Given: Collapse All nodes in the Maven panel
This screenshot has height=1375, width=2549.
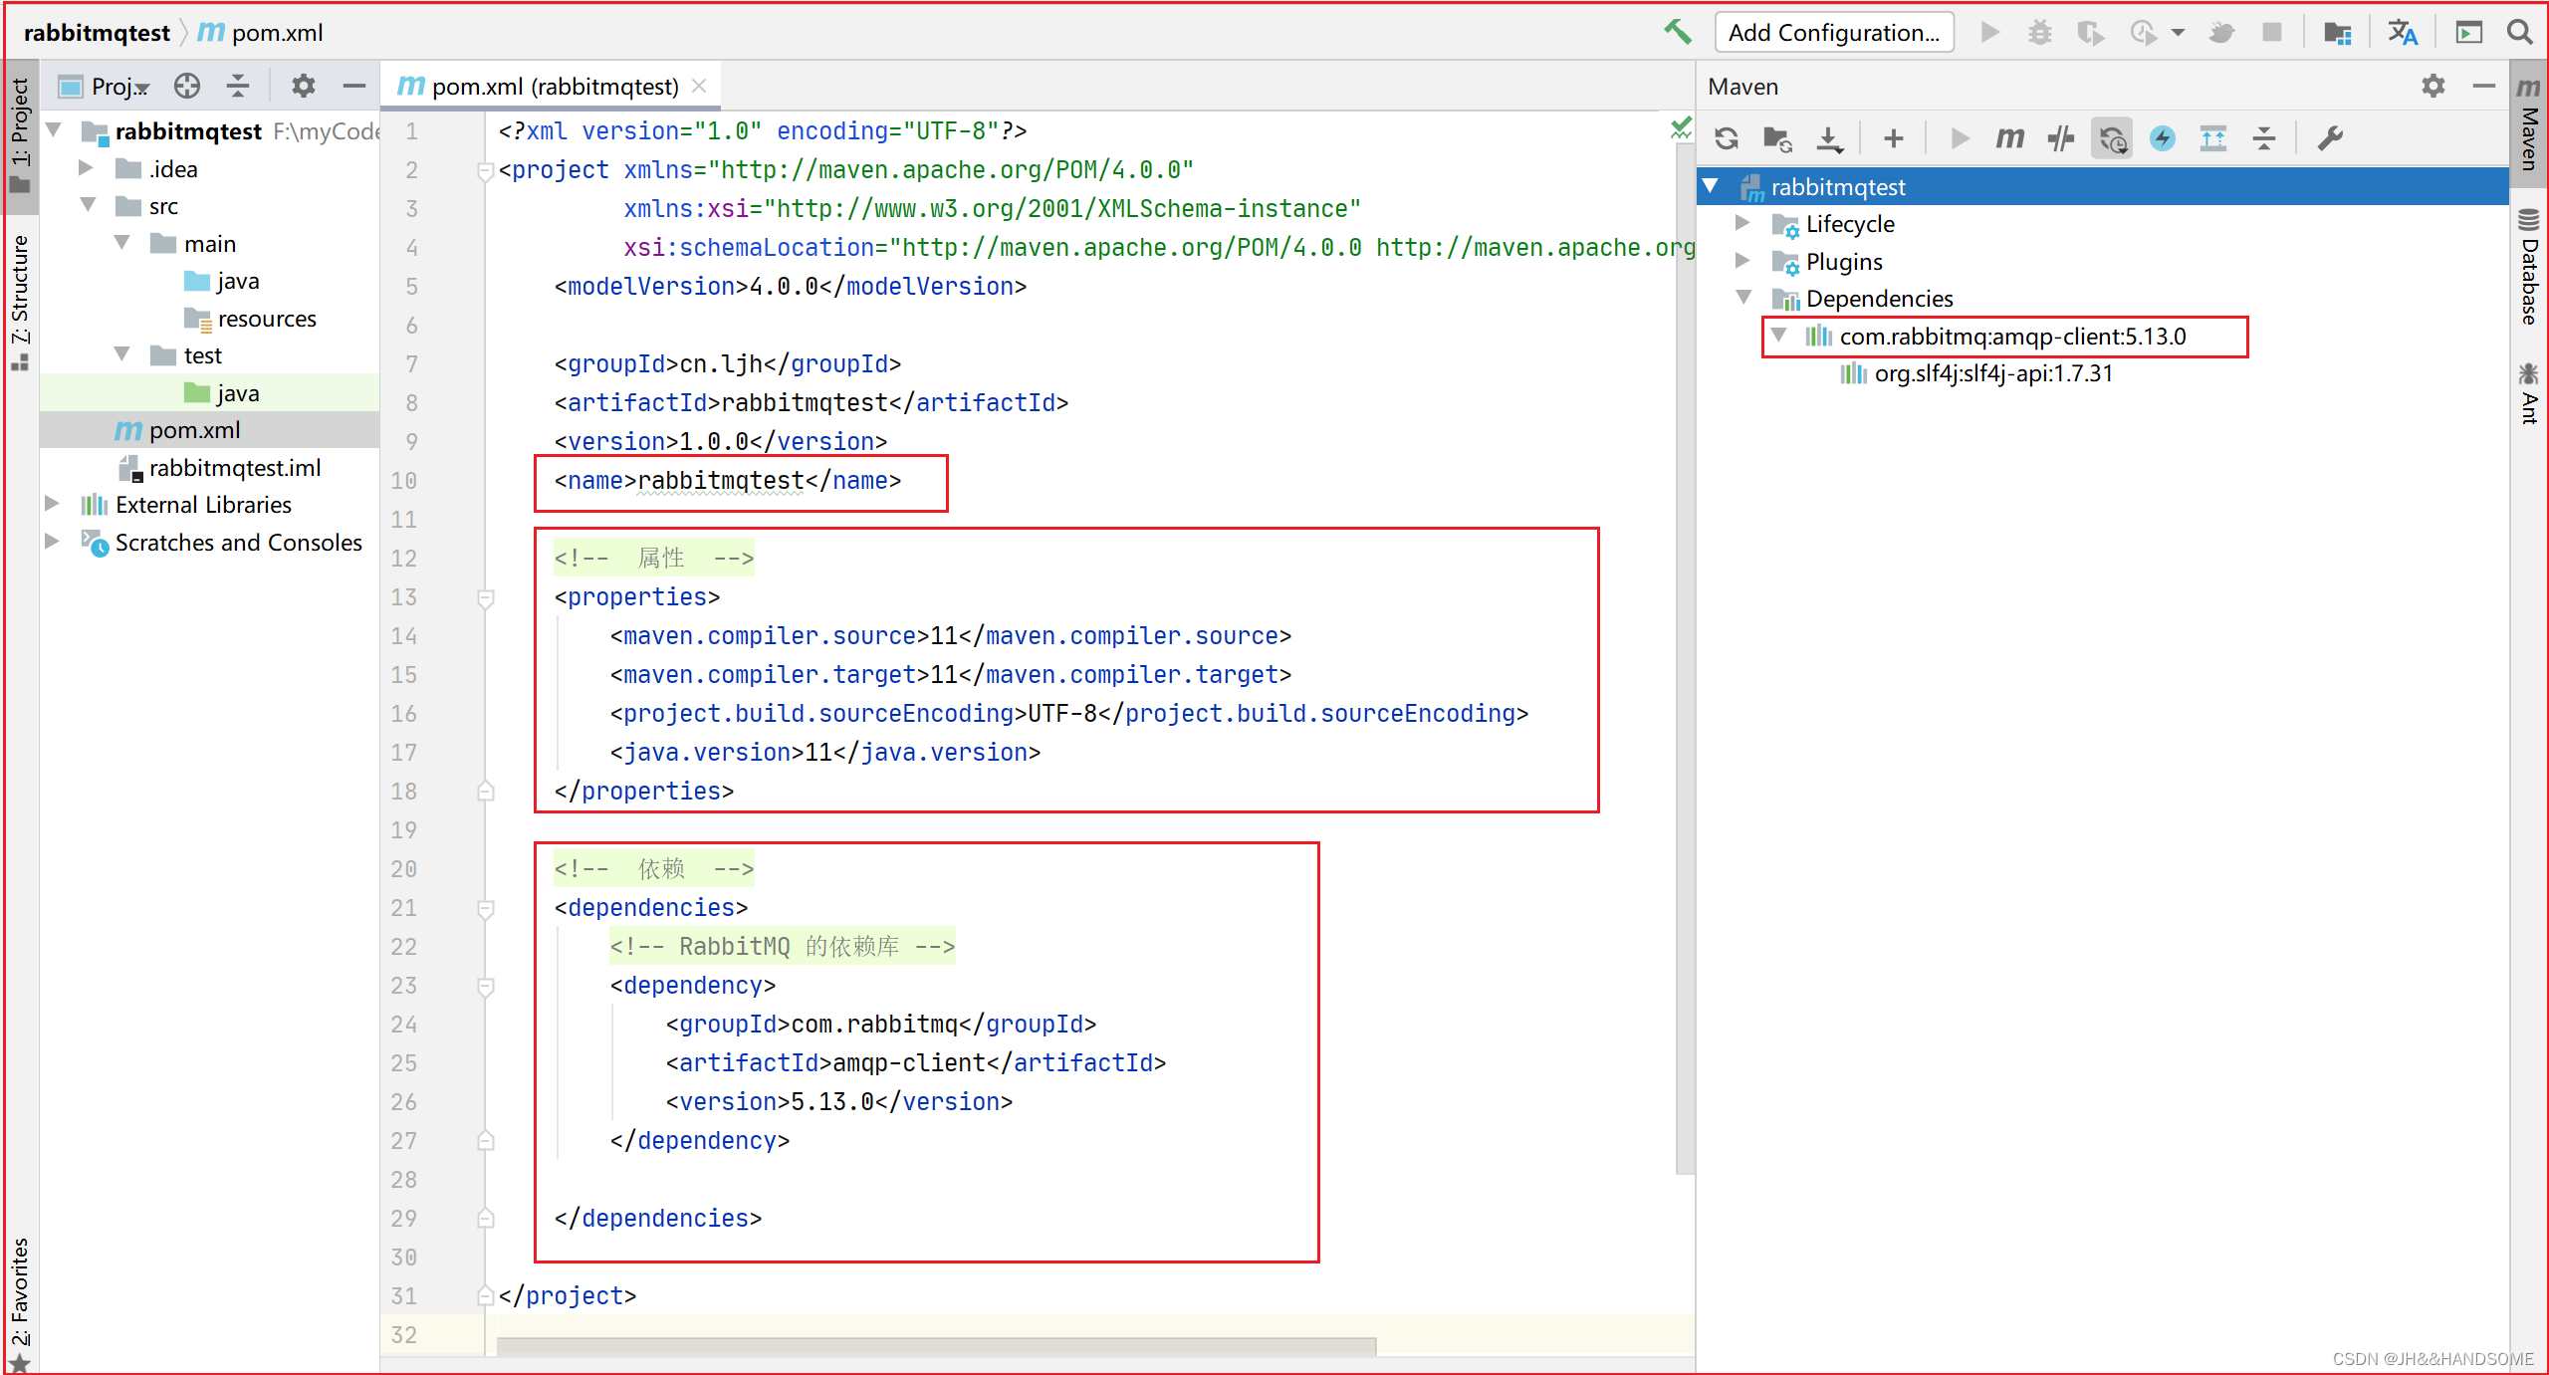Looking at the screenshot, I should pos(2263,138).
